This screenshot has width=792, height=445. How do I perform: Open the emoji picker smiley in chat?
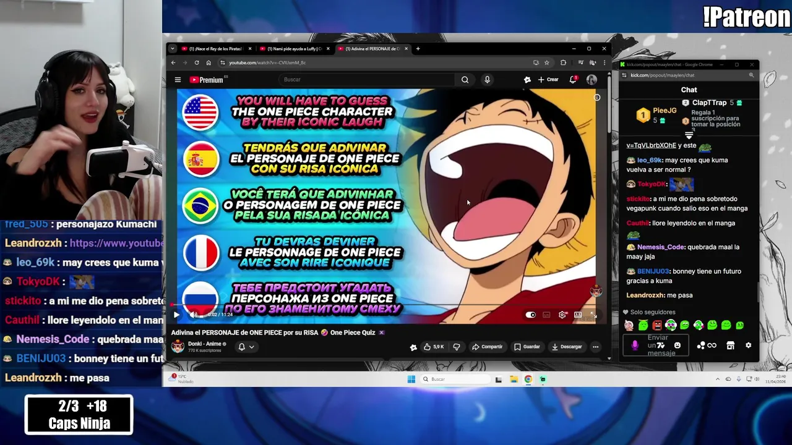tap(678, 345)
